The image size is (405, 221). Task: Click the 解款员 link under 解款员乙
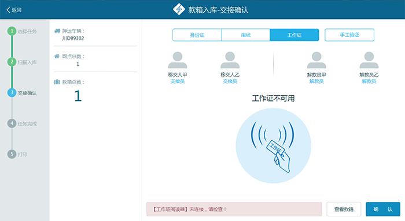coord(369,81)
